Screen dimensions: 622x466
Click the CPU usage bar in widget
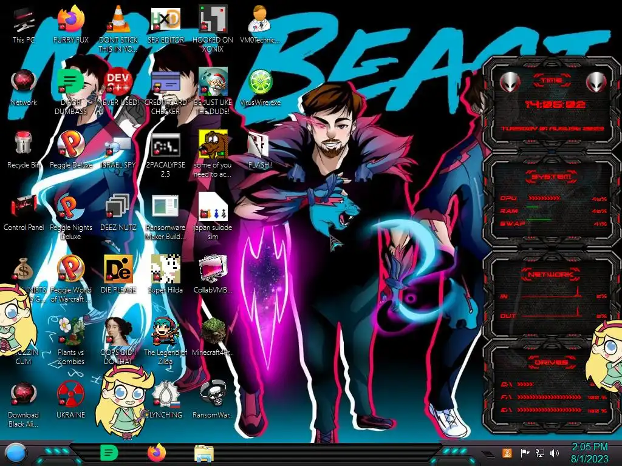pos(544,198)
